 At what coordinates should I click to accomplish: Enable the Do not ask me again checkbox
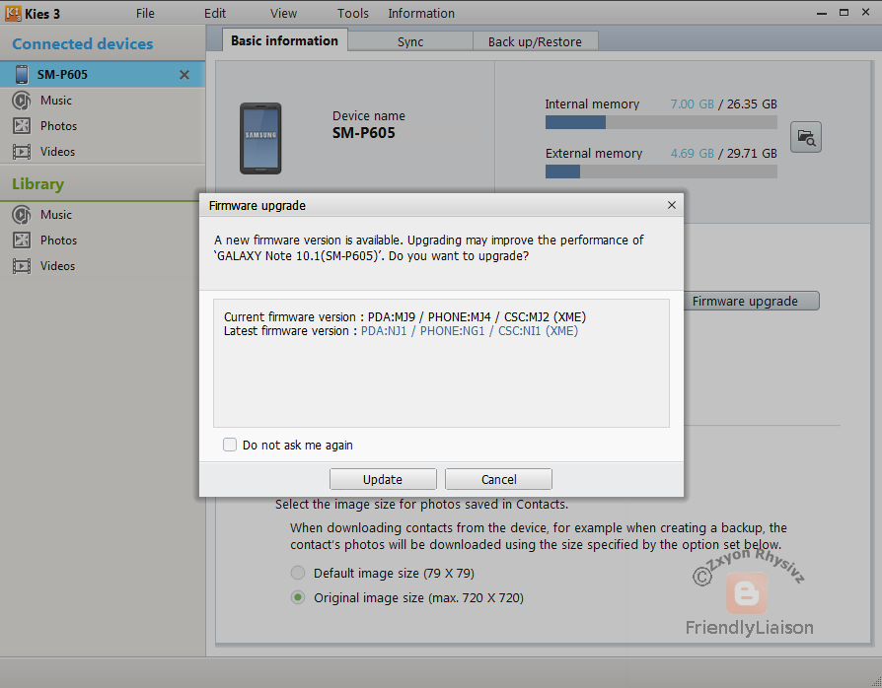click(x=229, y=444)
